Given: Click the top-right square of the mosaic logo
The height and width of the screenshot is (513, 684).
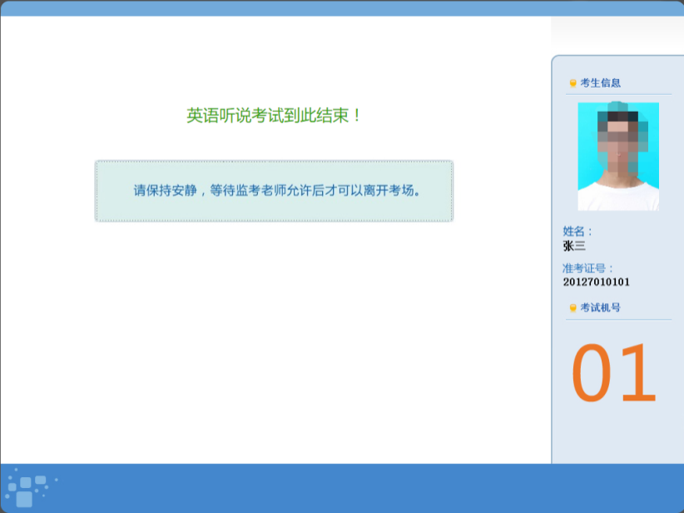Looking at the screenshot, I should pyautogui.click(x=40, y=481).
